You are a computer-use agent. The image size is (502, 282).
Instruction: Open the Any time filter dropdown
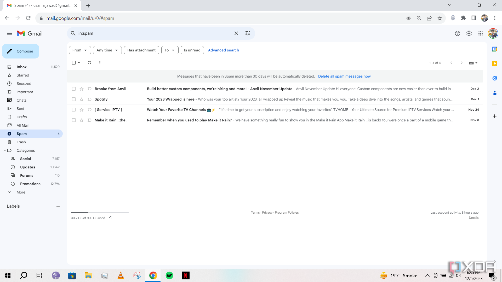point(107,50)
